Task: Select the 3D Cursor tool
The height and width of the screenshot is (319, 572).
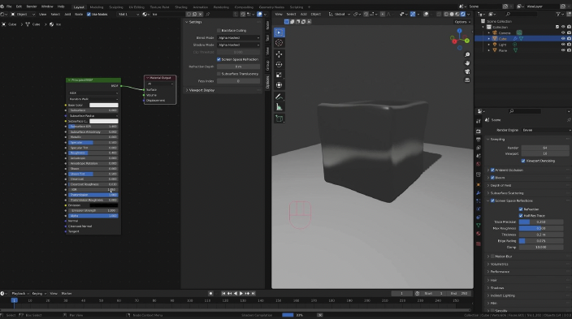Action: (279, 43)
